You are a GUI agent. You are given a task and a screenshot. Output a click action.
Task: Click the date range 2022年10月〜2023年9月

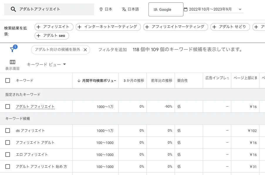[x=210, y=9]
